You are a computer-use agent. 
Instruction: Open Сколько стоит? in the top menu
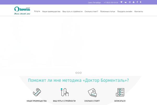coord(91,12)
